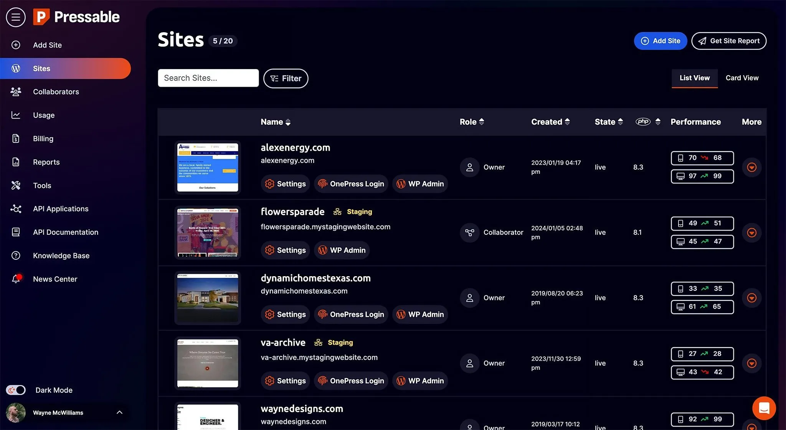Open the Knowledge Base help icon

pyautogui.click(x=16, y=255)
